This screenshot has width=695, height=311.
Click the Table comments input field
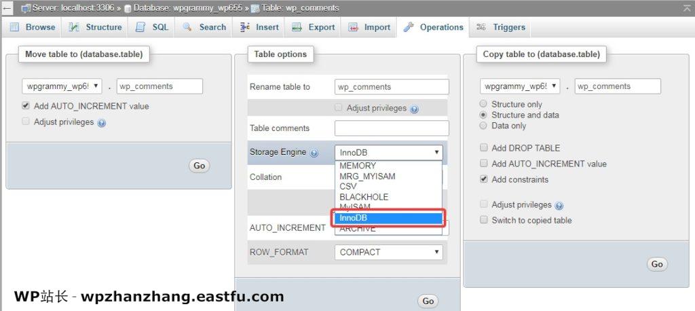tap(392, 128)
